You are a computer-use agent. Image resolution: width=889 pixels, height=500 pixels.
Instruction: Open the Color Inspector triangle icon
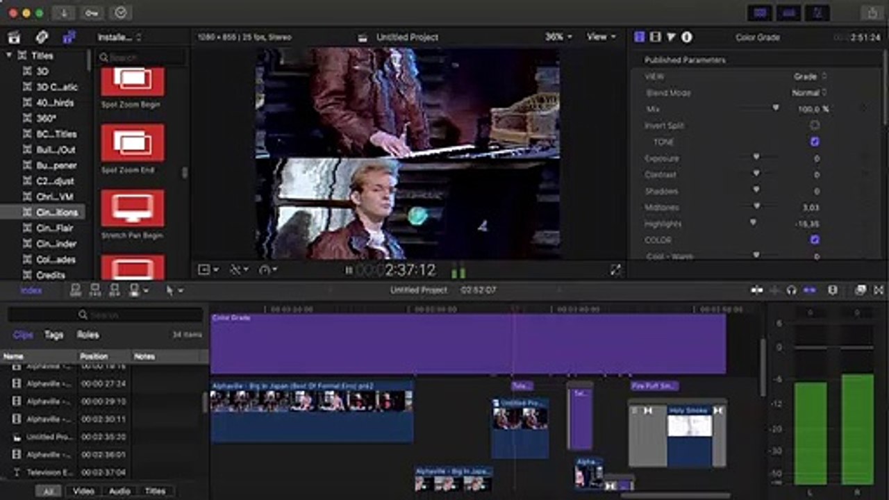671,37
